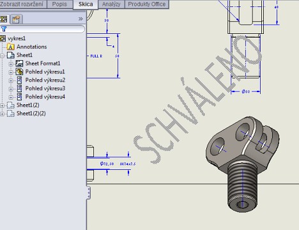299x230 pixels.
Task: Click the panel collapse handle on the splitter
Action: pos(89,193)
